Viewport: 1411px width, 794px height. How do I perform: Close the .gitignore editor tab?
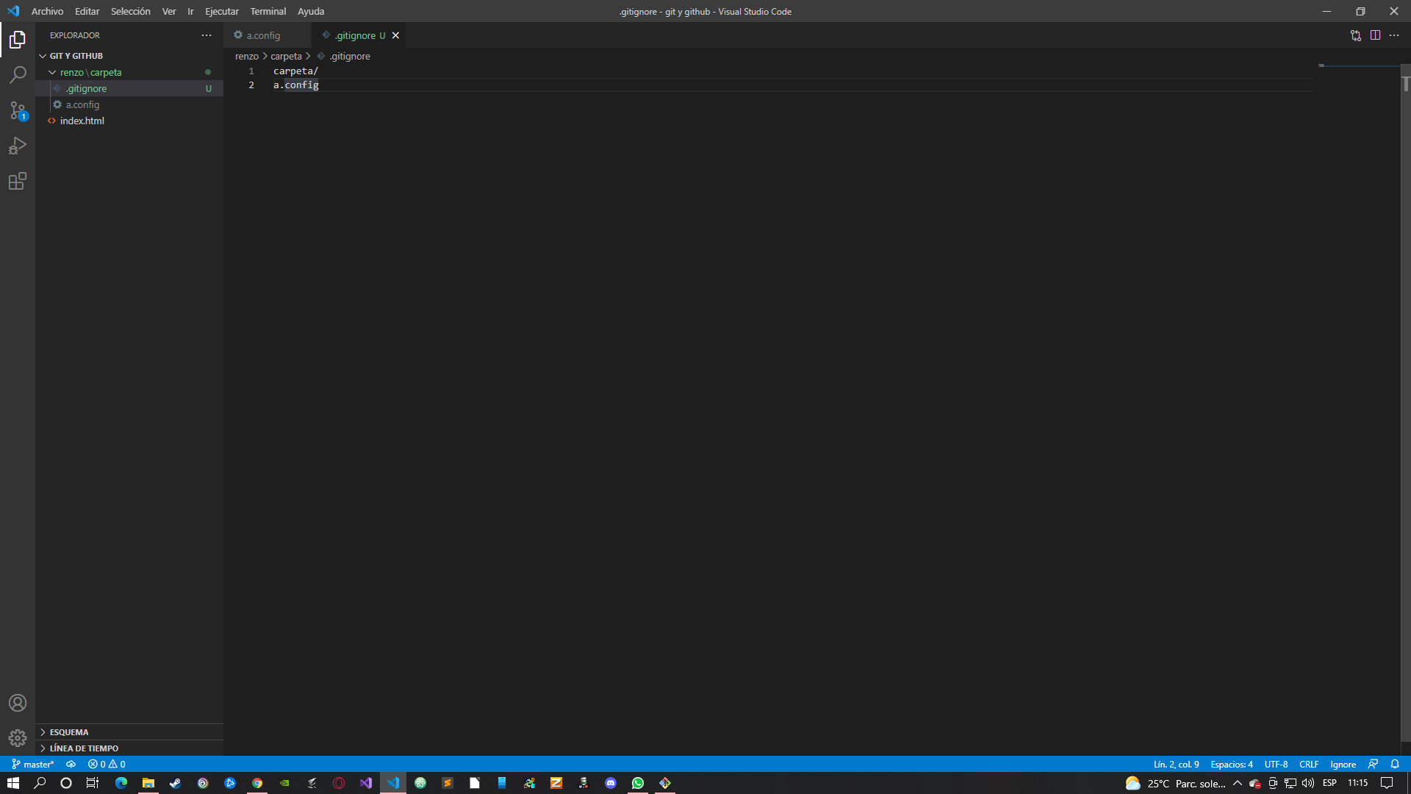pyautogui.click(x=395, y=35)
